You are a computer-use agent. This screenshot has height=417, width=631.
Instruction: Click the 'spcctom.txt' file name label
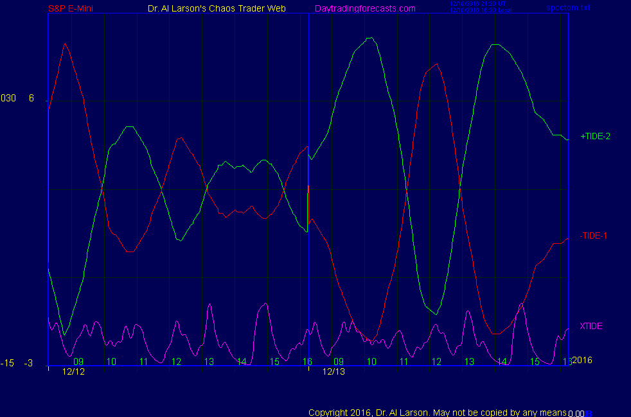[568, 8]
